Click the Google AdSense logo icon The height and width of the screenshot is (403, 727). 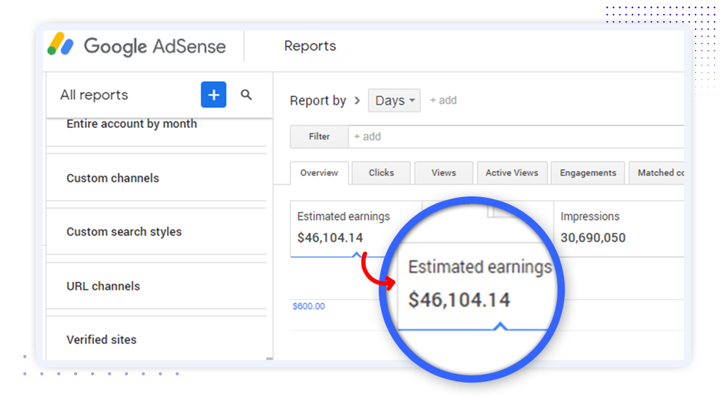pos(61,44)
